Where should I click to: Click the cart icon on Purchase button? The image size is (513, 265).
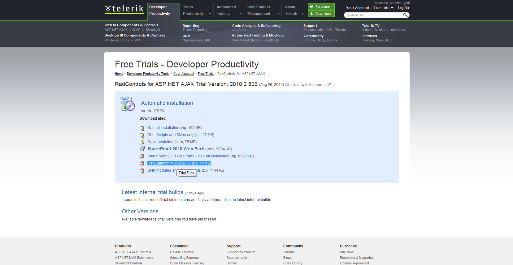click(x=311, y=6)
